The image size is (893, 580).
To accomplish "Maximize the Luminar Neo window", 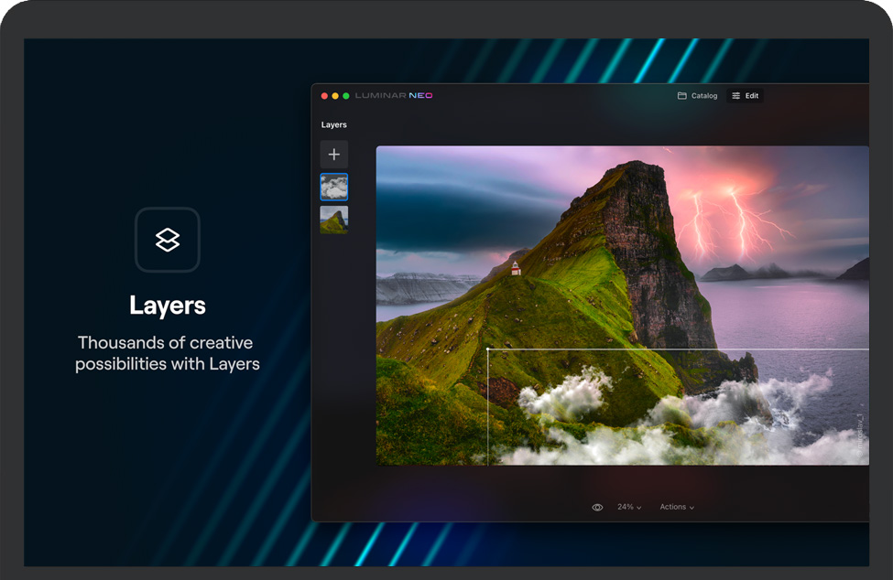I will [345, 96].
